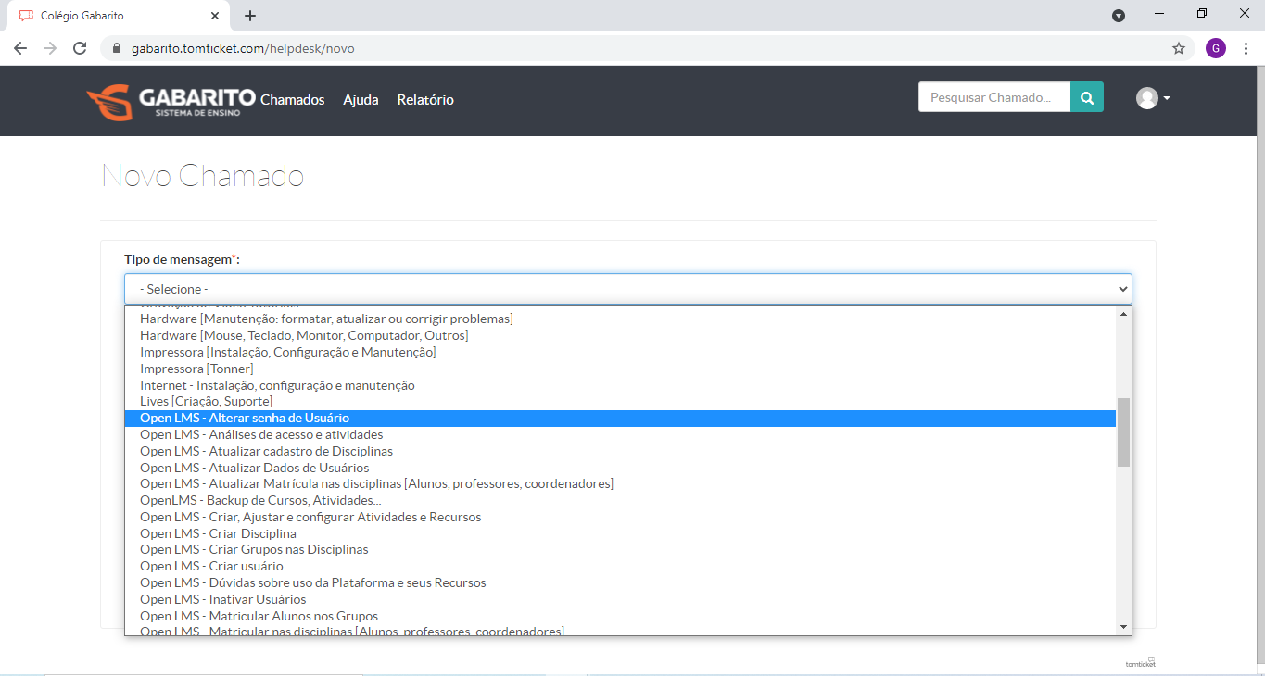Click the browser forward arrow
Image resolution: width=1265 pixels, height=676 pixels.
click(x=50, y=48)
